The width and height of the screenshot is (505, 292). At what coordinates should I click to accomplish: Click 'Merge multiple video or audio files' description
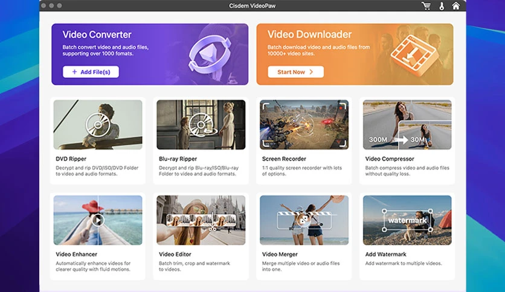[x=301, y=266]
